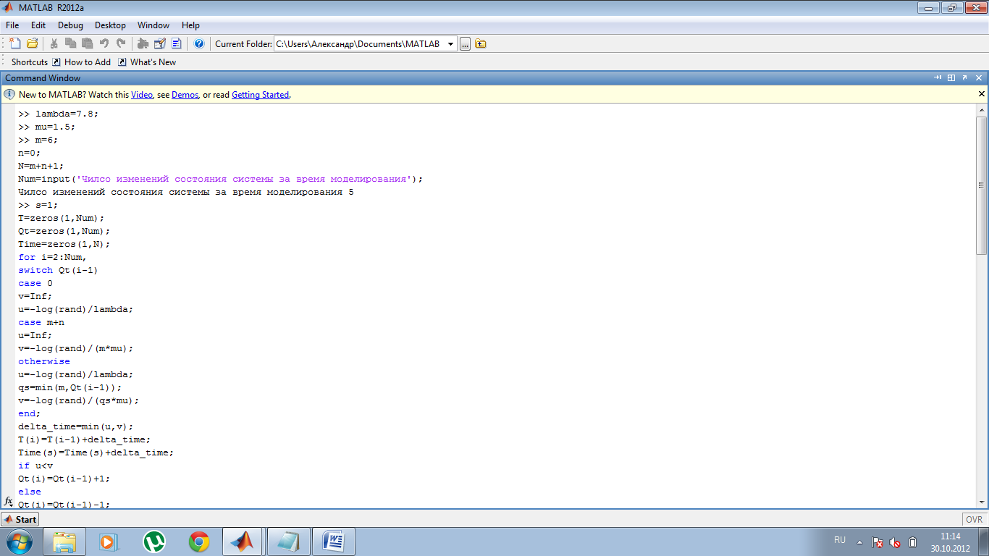
Task: Dismiss the New to MATLAB info bar
Action: click(982, 94)
